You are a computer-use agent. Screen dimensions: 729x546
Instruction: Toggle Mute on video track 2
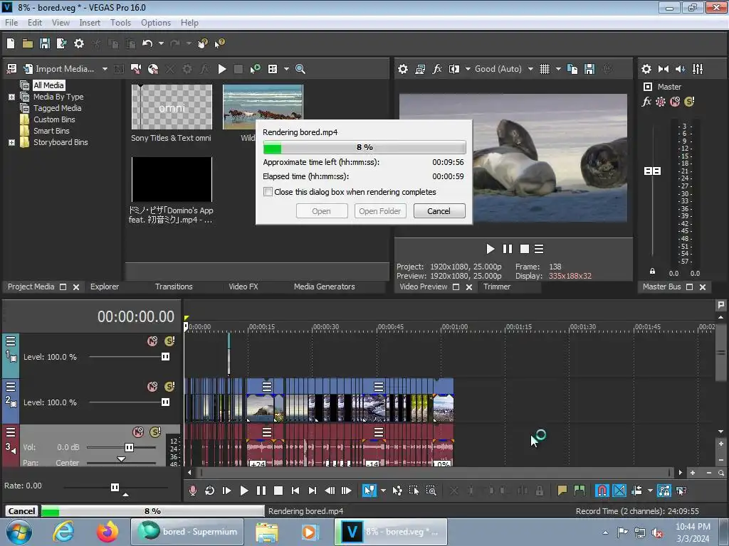tap(152, 387)
